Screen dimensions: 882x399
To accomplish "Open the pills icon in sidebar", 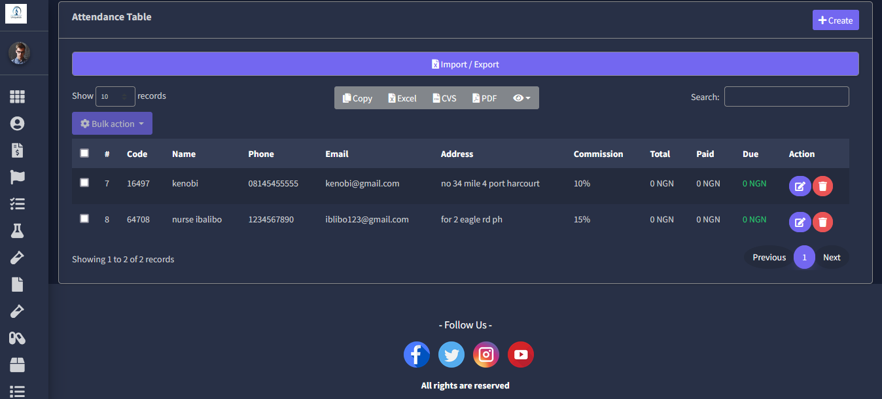I will 17,338.
